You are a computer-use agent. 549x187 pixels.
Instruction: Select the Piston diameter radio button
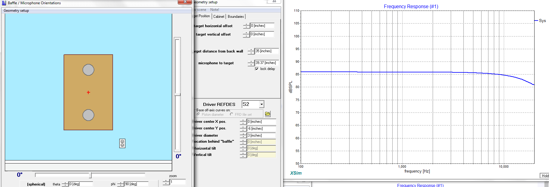pos(198,114)
